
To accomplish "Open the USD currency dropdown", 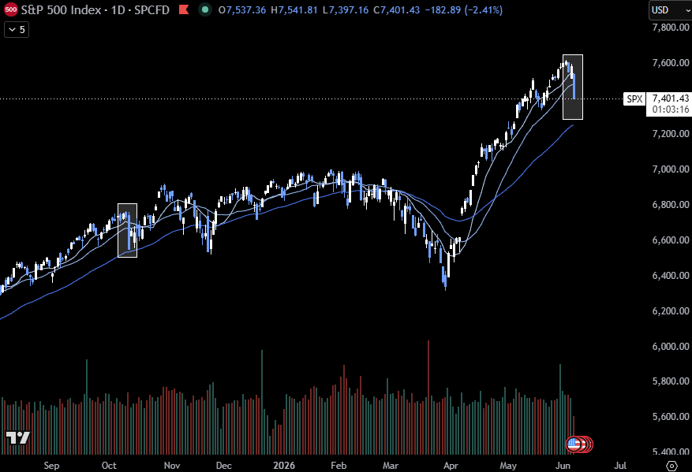I will tap(670, 9).
